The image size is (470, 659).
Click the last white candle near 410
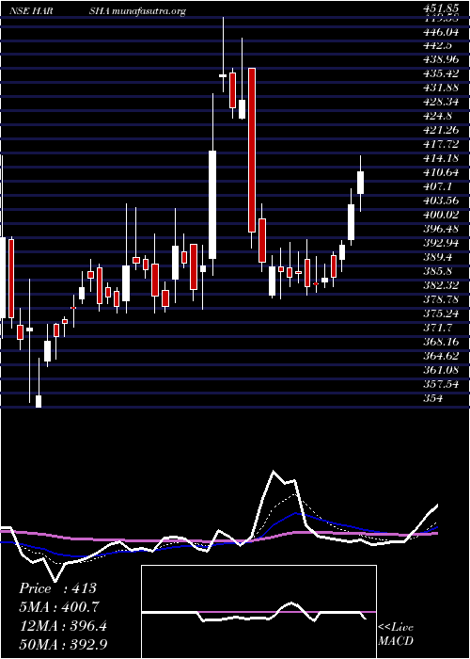pos(360,183)
